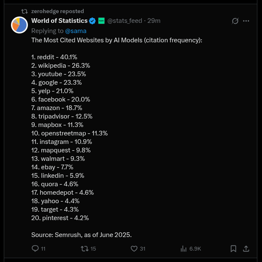This screenshot has width=262, height=262.
Task: Click the small repost icon beside zerohedge
Action: point(25,11)
